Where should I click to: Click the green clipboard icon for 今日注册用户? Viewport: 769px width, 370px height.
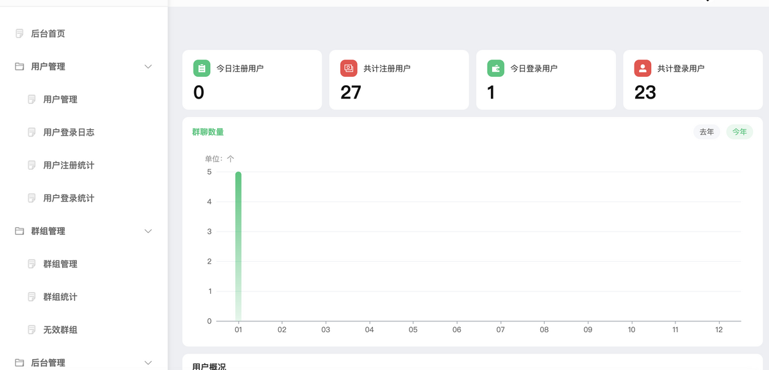tap(202, 68)
